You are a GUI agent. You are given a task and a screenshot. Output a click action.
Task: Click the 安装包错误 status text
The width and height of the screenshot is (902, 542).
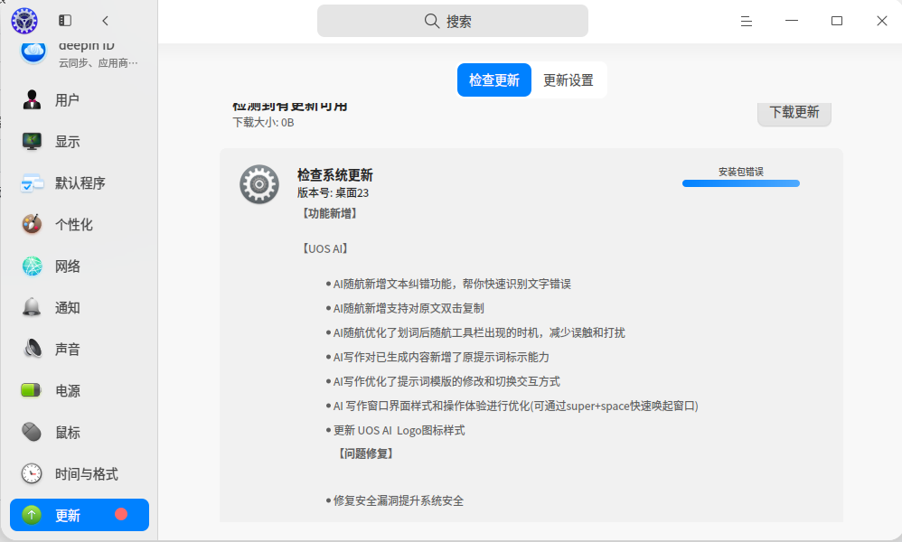[741, 172]
